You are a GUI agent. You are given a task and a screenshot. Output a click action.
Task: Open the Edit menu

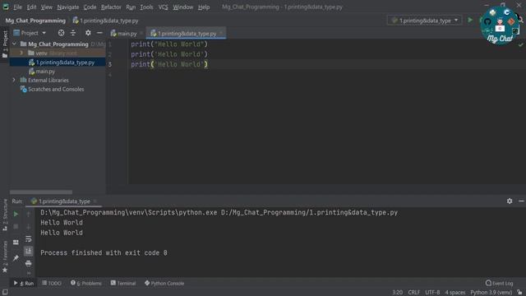31,7
